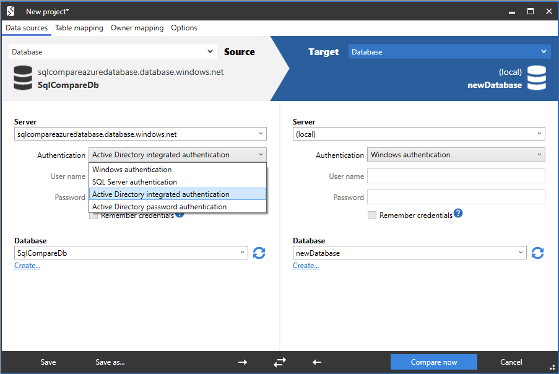This screenshot has height=374, width=559.
Task: Click the bold SqlCompareDb name in header
Action: pyautogui.click(x=68, y=85)
